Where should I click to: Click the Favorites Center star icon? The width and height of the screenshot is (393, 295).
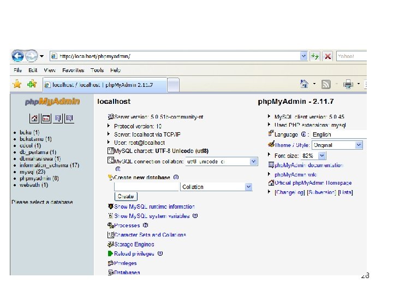pos(17,84)
